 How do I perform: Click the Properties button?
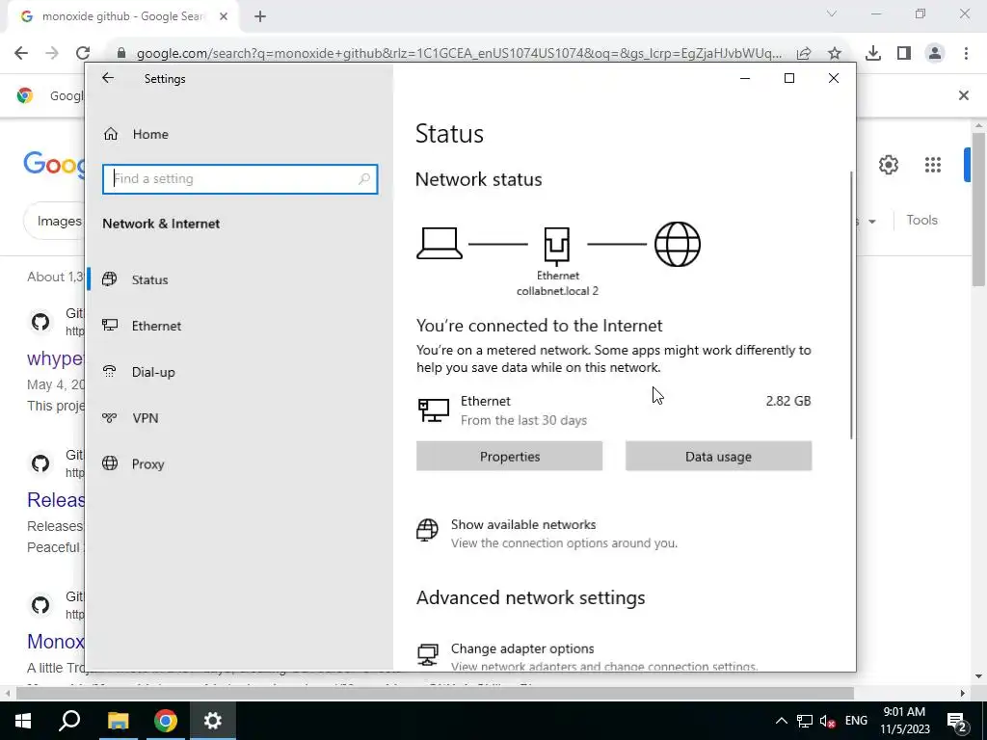click(509, 456)
